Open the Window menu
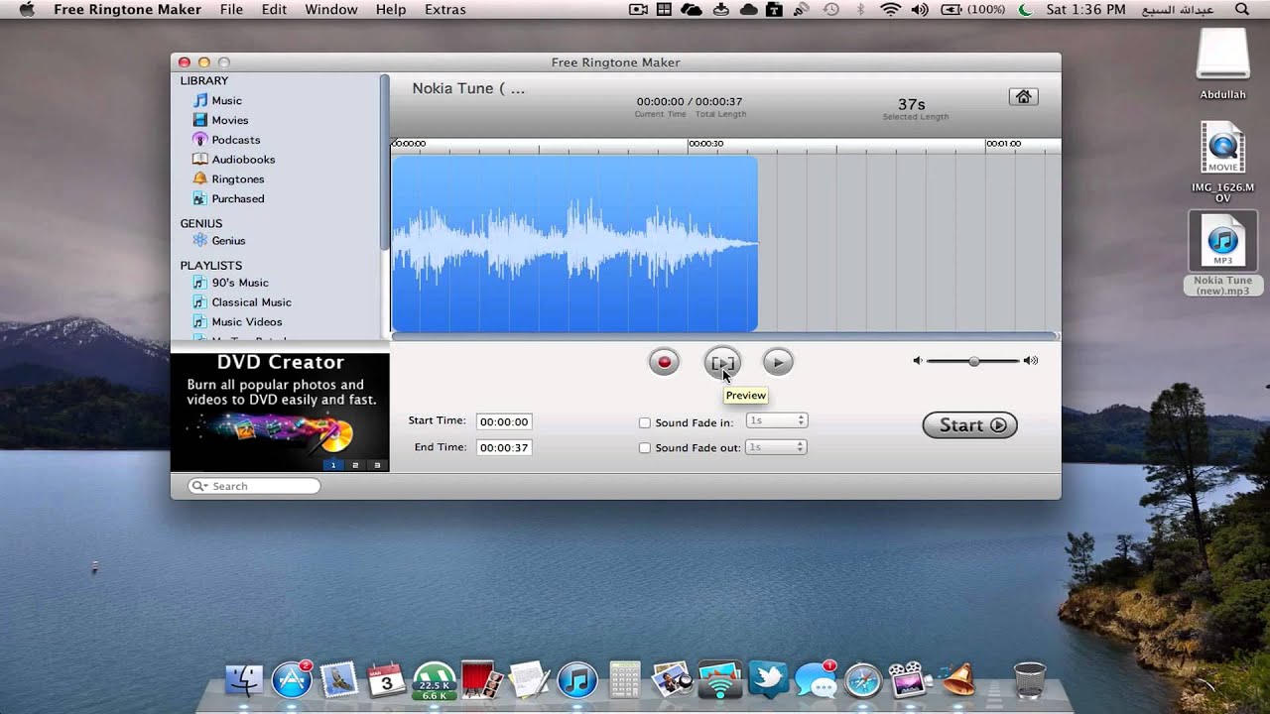 pos(331,9)
